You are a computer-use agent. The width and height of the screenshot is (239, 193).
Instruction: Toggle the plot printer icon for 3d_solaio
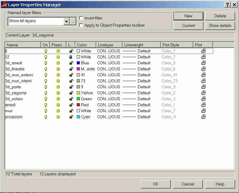[x=203, y=99]
